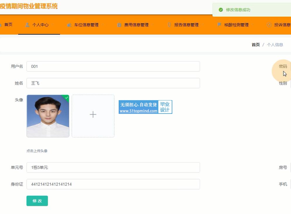Screen dimensions: 291x214
Task: Click the green success checkmark in notification
Action: click(221, 10)
